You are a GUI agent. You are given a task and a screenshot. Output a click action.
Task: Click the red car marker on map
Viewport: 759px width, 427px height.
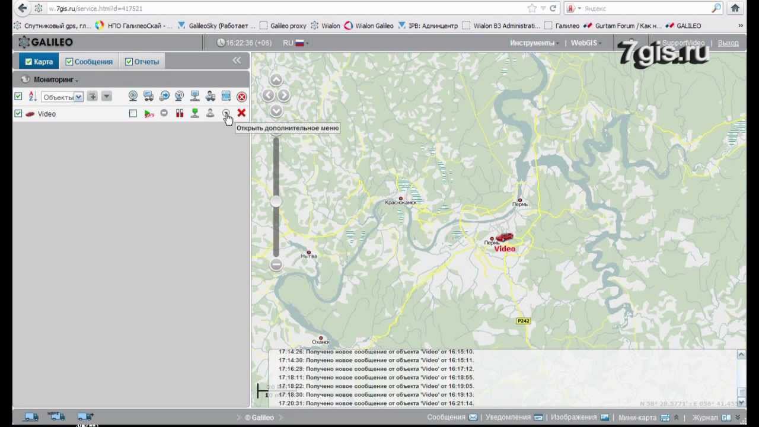(504, 238)
